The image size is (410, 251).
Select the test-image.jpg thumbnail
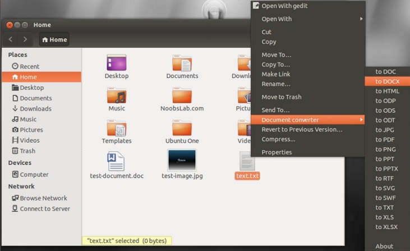pos(182,160)
